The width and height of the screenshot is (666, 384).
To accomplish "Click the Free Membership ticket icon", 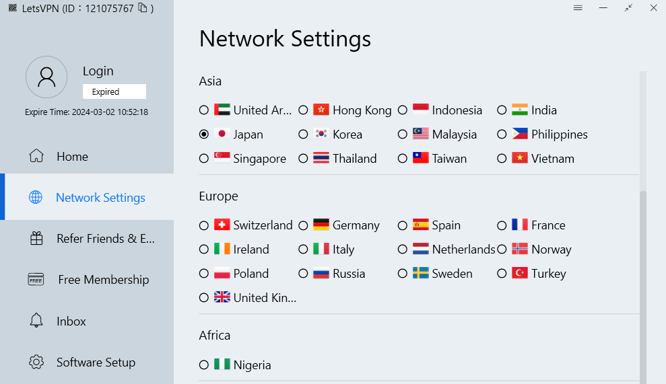I will click(x=36, y=280).
